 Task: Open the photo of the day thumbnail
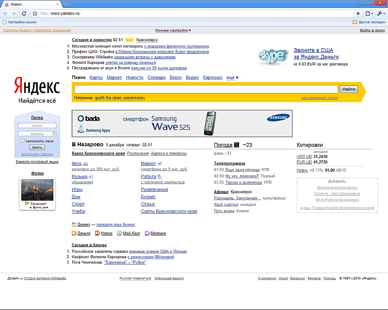coord(37,189)
